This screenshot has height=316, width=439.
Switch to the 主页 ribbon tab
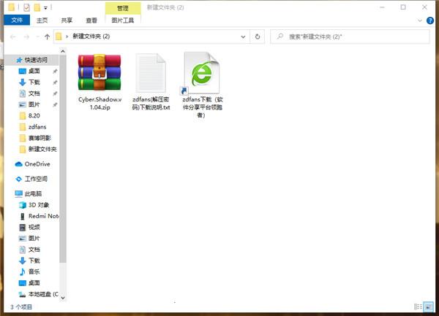click(42, 20)
